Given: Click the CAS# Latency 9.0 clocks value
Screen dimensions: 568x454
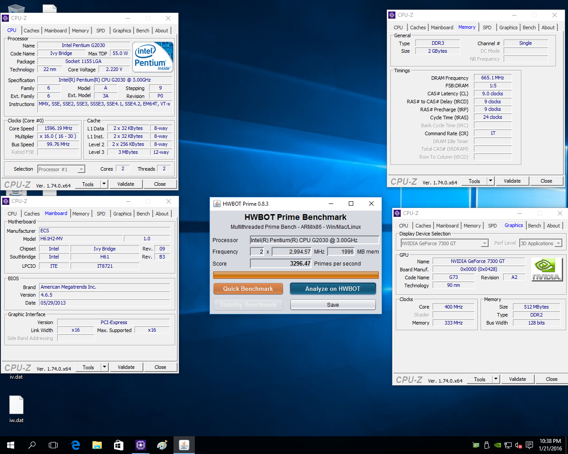Looking at the screenshot, I should (x=493, y=94).
